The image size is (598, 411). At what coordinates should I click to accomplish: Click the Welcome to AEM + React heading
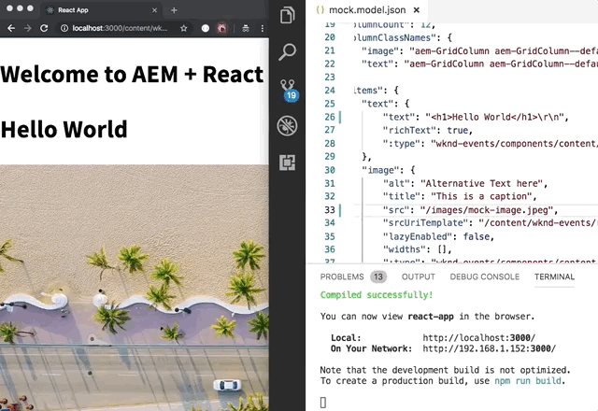[132, 74]
